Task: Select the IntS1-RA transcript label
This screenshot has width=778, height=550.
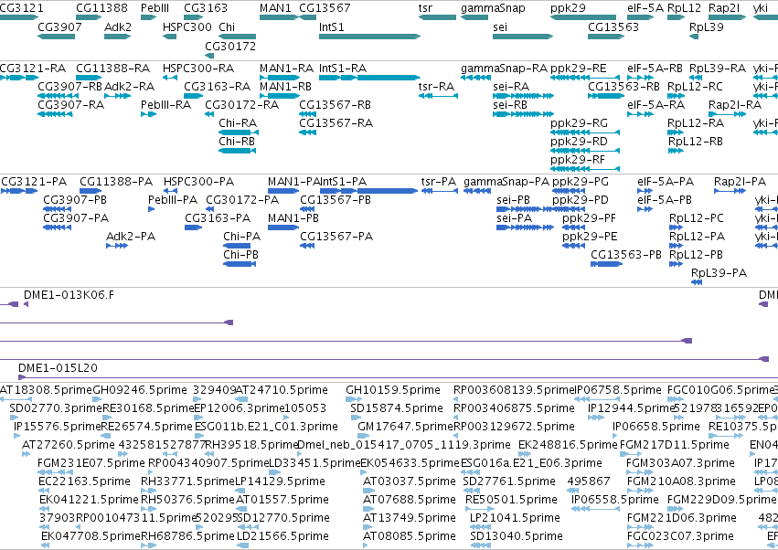Action: coord(343,68)
